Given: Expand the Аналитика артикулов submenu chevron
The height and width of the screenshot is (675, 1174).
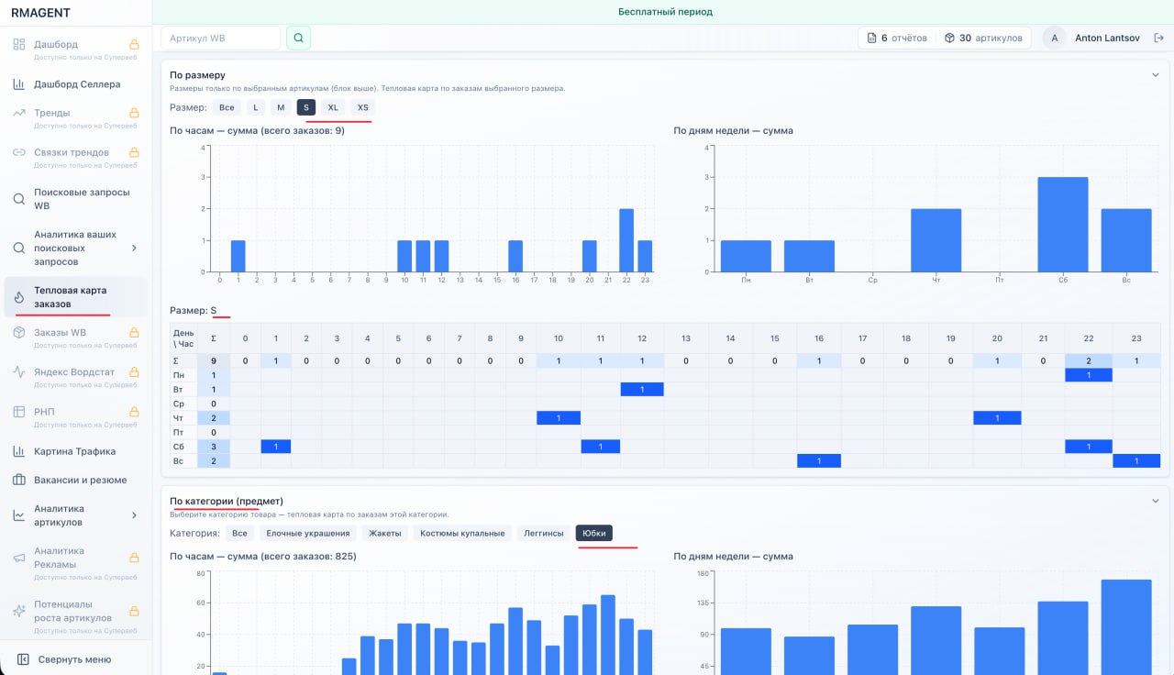Looking at the screenshot, I should tap(134, 515).
